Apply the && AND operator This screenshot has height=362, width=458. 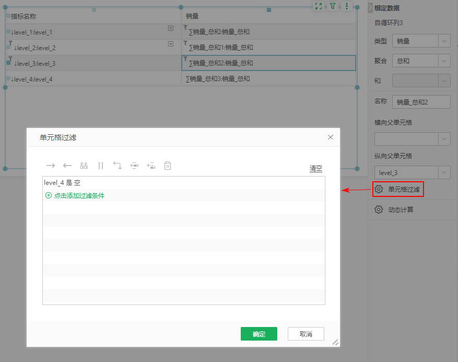coord(84,166)
